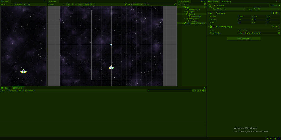Toggle hidden objects visibility counter icon

point(87,4)
